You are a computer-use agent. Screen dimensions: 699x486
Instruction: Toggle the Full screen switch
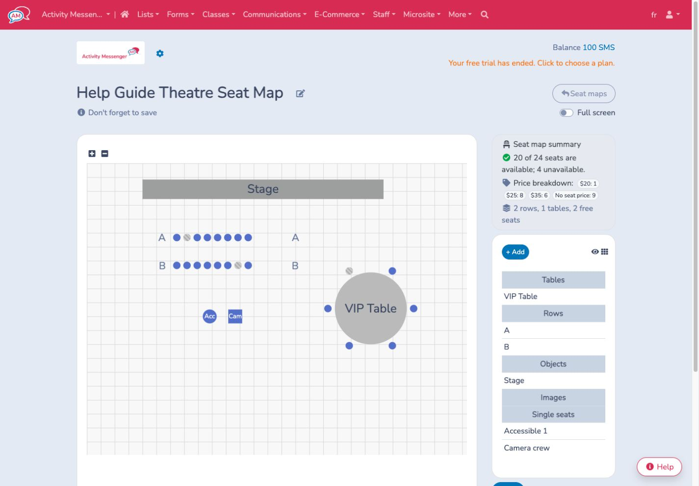click(x=566, y=113)
